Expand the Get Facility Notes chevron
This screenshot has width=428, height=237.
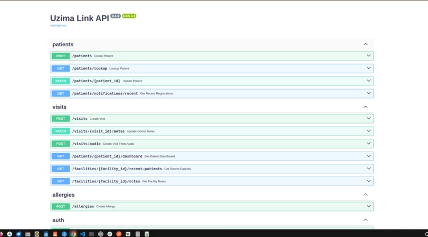(369, 181)
